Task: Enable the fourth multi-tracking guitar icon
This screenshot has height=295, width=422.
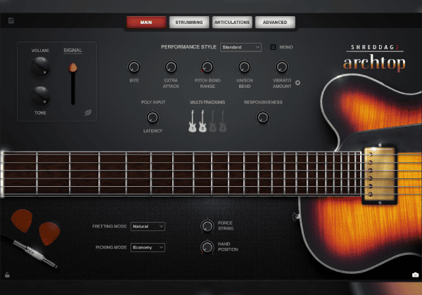Action: [x=222, y=122]
